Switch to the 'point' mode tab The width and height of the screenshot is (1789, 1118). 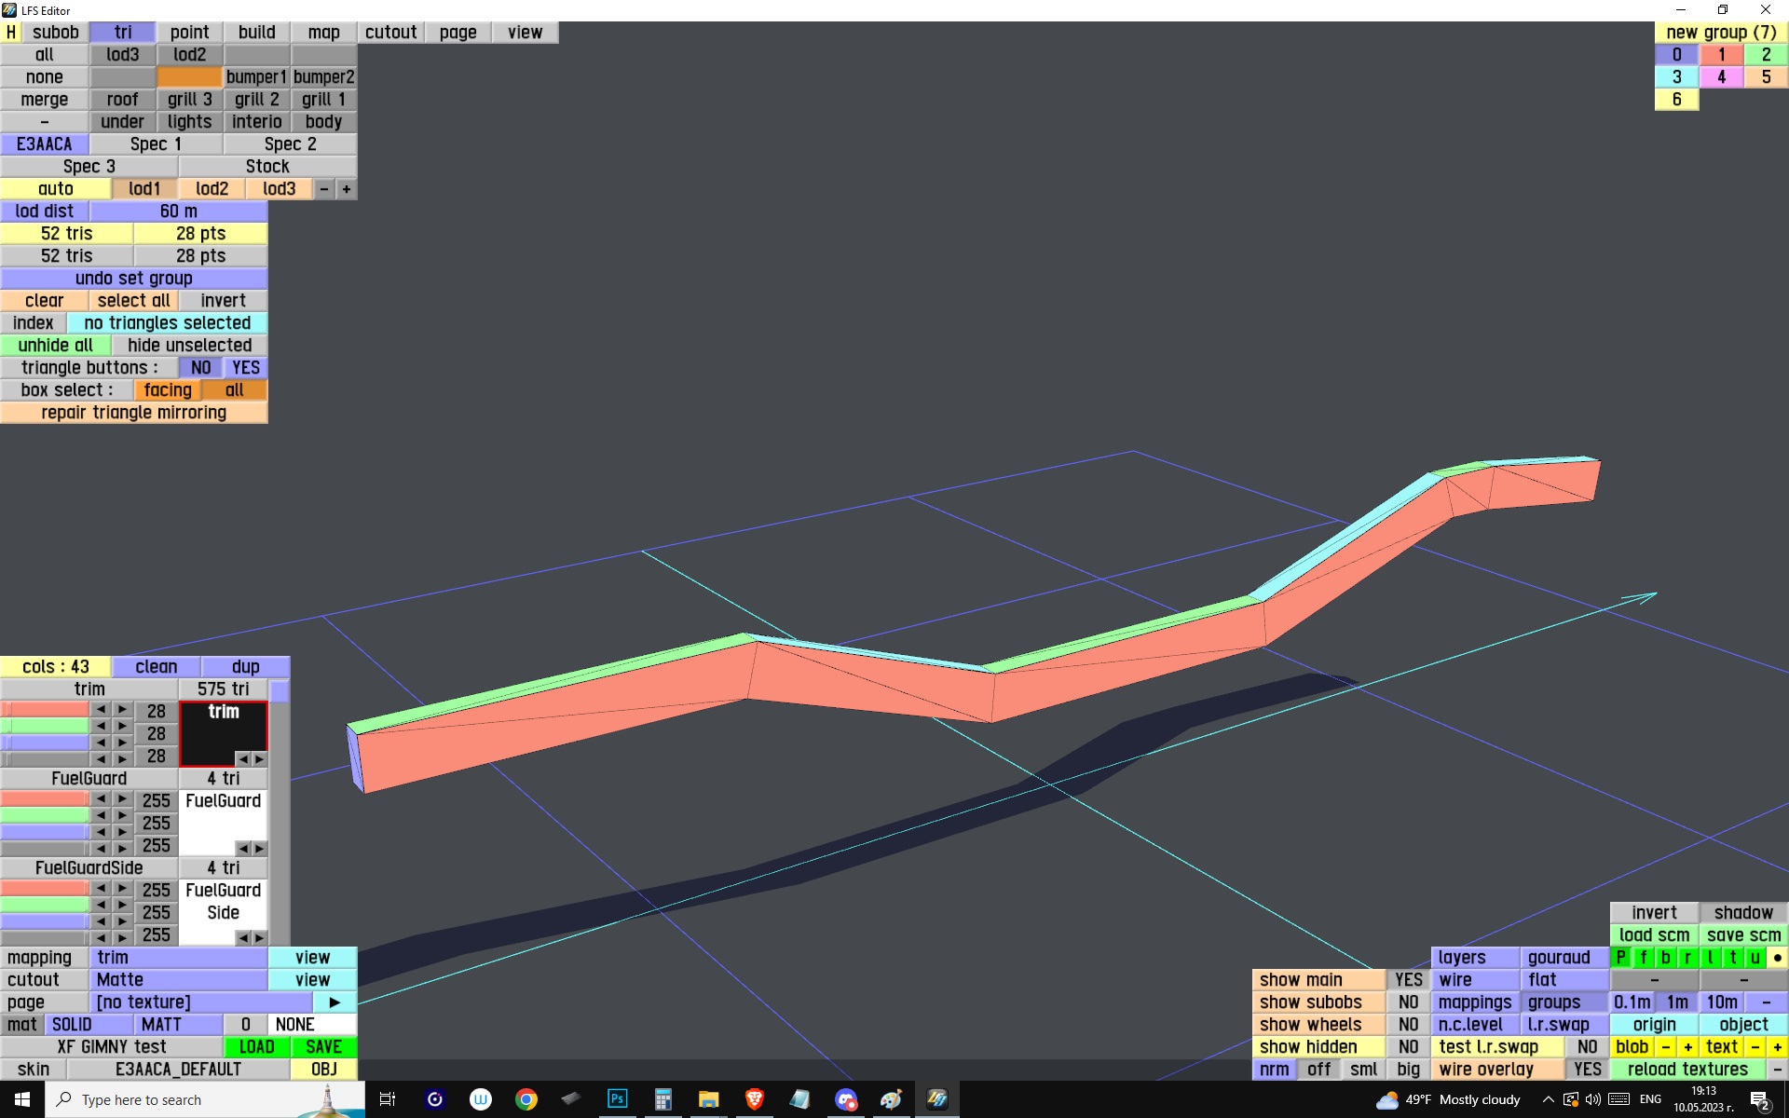click(x=189, y=33)
